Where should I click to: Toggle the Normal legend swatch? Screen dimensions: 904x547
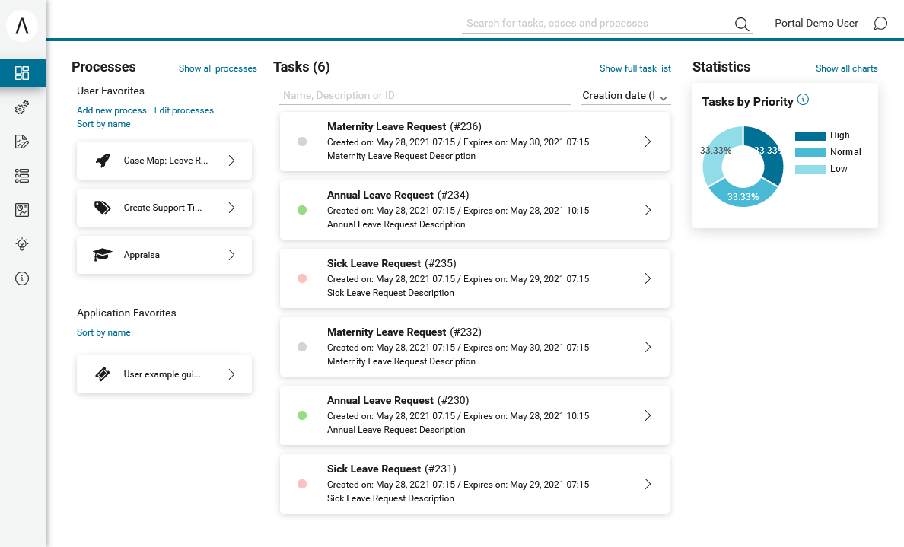810,153
